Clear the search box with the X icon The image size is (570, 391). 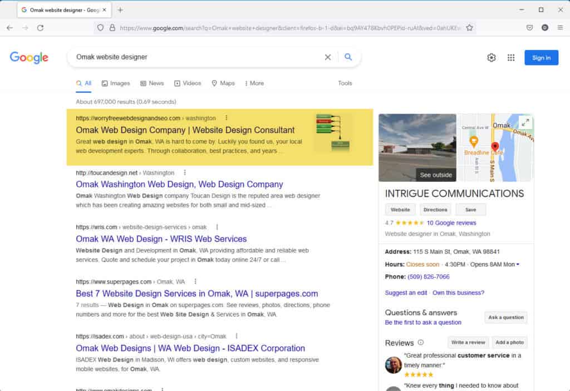click(327, 57)
